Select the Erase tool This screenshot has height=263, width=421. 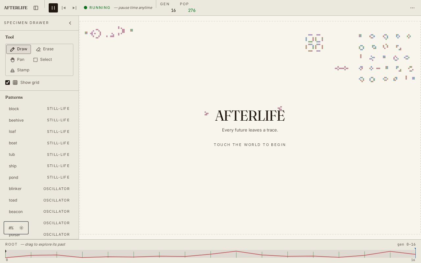coord(45,49)
